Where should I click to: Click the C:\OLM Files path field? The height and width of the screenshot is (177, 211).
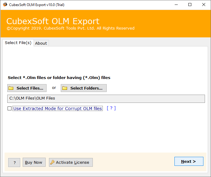pos(106,98)
